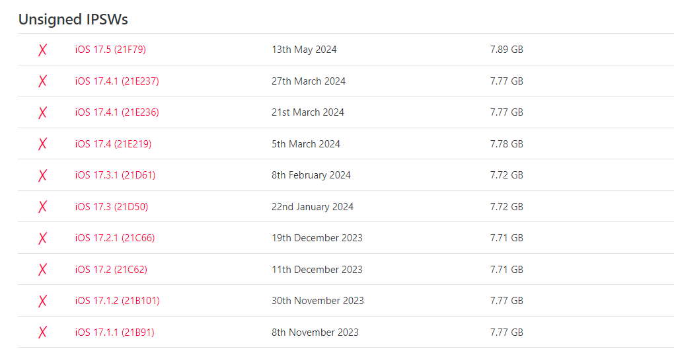The height and width of the screenshot is (351, 674).
Task: Select the iOS 17.4.1 (21E236) link
Action: pos(117,112)
